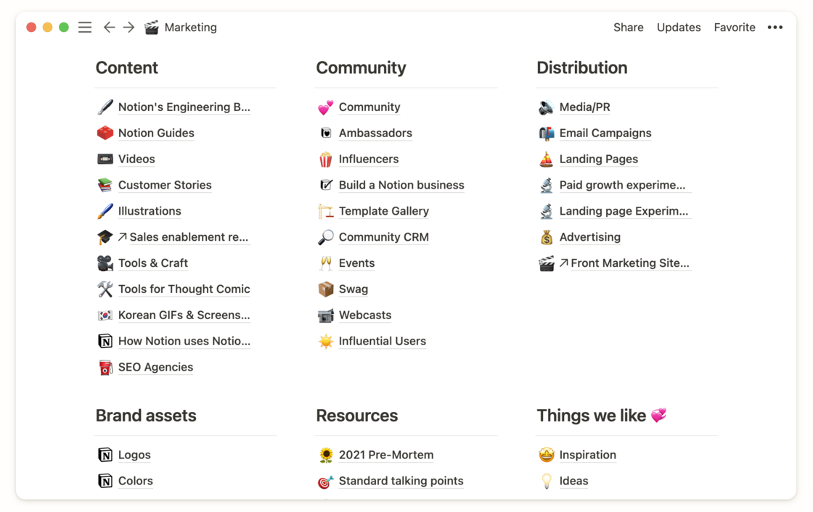This screenshot has height=512, width=813.
Task: Click the pen icon beside Notion's Engineering B...
Action: point(105,107)
